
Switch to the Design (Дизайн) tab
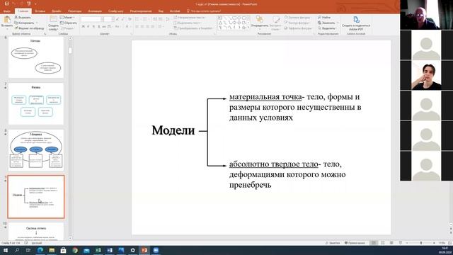[57, 11]
